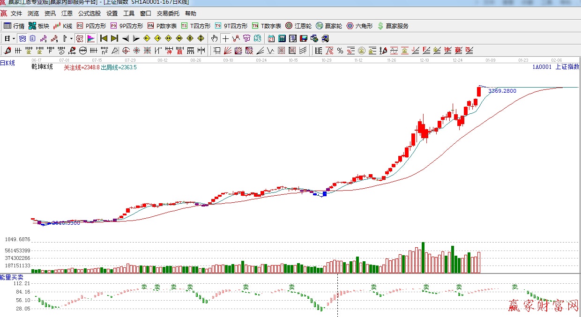The height and width of the screenshot is (317, 581).
Task: Toggle the crosshair cursor tool
Action: point(225,38)
